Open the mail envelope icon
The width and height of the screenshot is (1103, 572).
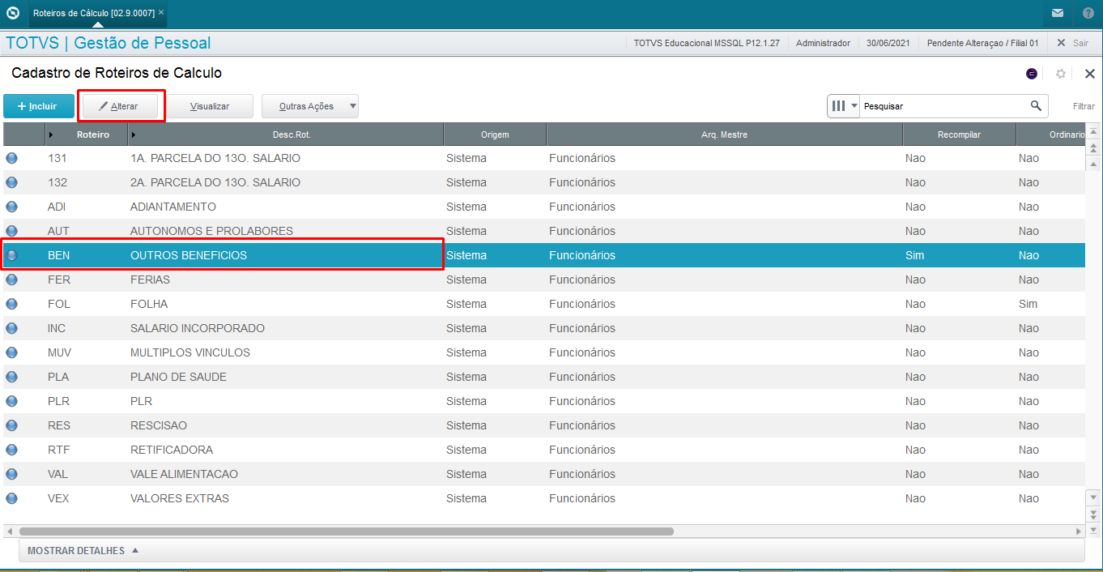(1058, 13)
